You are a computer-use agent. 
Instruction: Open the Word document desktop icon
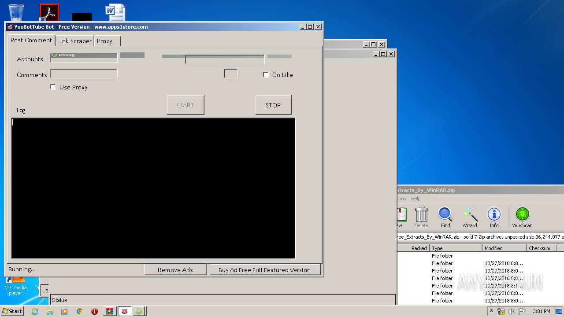click(115, 12)
